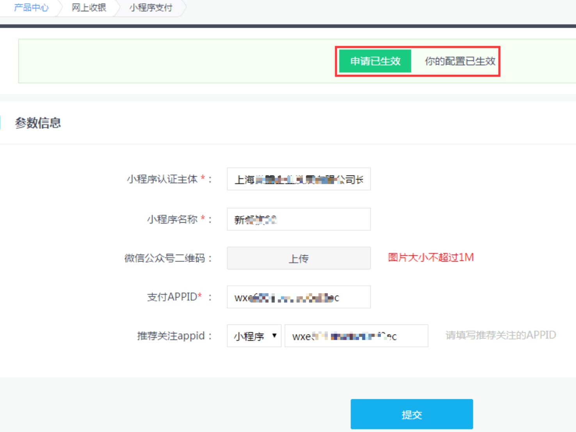This screenshot has width=576, height=432.
Task: Click the 你的配置已生效 status message
Action: 460,61
